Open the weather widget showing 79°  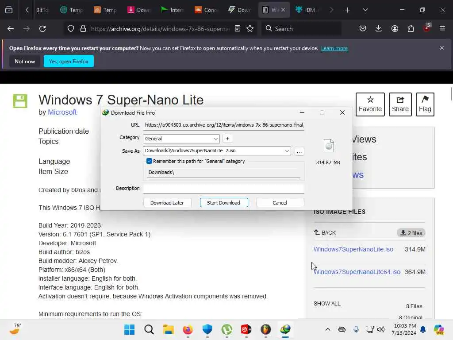15,329
